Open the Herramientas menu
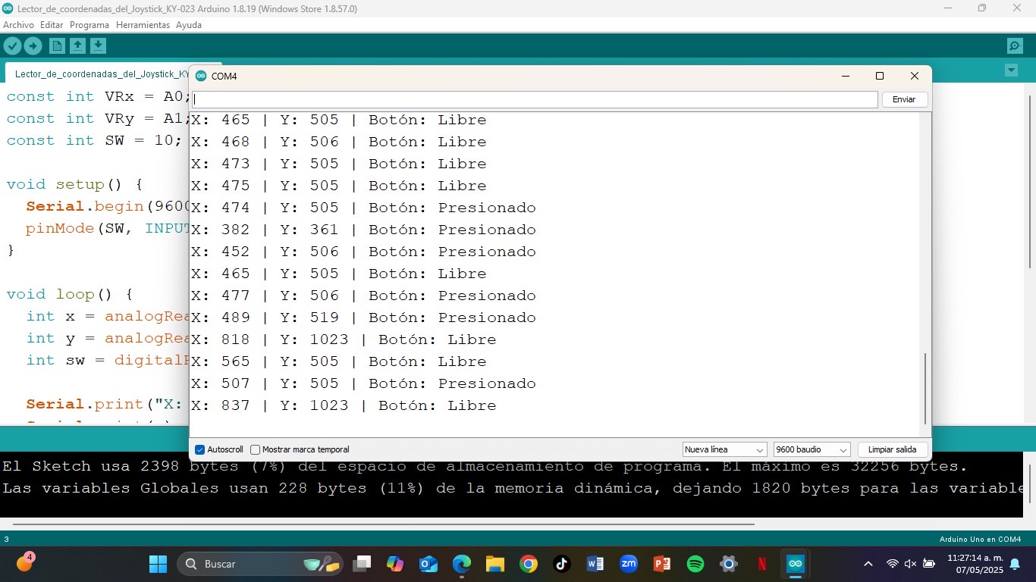Image resolution: width=1036 pixels, height=582 pixels. coord(143,25)
